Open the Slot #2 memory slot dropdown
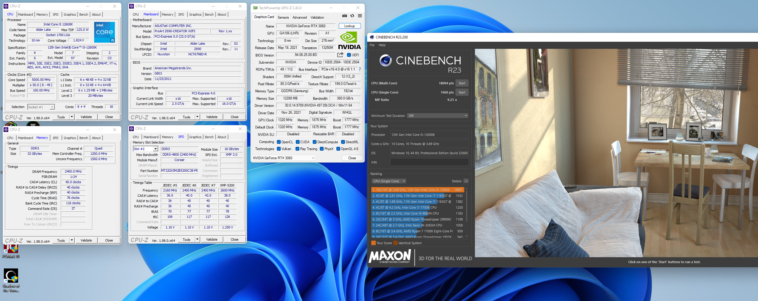This screenshot has width=758, height=301. tap(145, 149)
